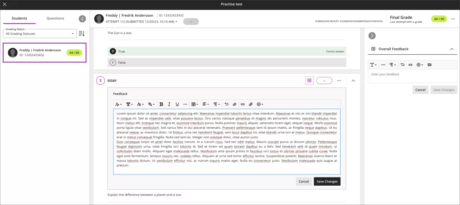The image size is (460, 205).
Task: Toggle bold in essay feedback toolbar
Action: point(161,104)
